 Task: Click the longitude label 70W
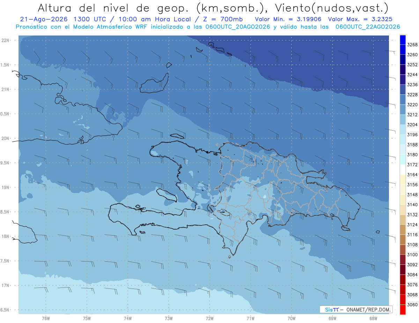coord(292,318)
